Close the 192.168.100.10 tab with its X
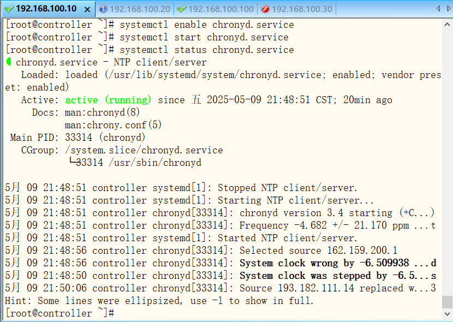453x322 pixels. (88, 9)
